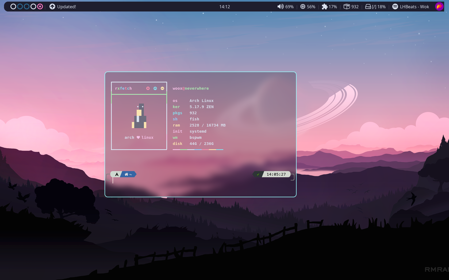Click the red close dot in rxfetch
Screen dimensions: 449x280
point(148,88)
